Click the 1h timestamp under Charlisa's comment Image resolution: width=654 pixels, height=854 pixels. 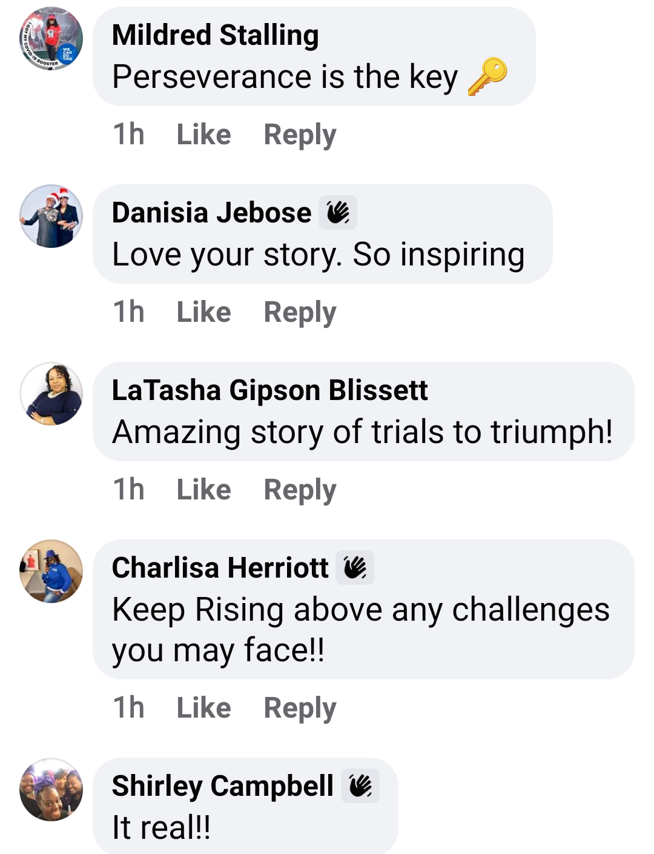pos(129,708)
